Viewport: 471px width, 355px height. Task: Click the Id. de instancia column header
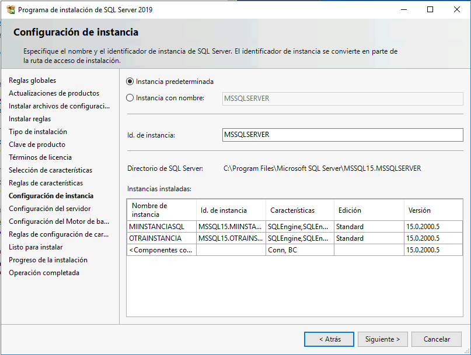[x=231, y=210]
